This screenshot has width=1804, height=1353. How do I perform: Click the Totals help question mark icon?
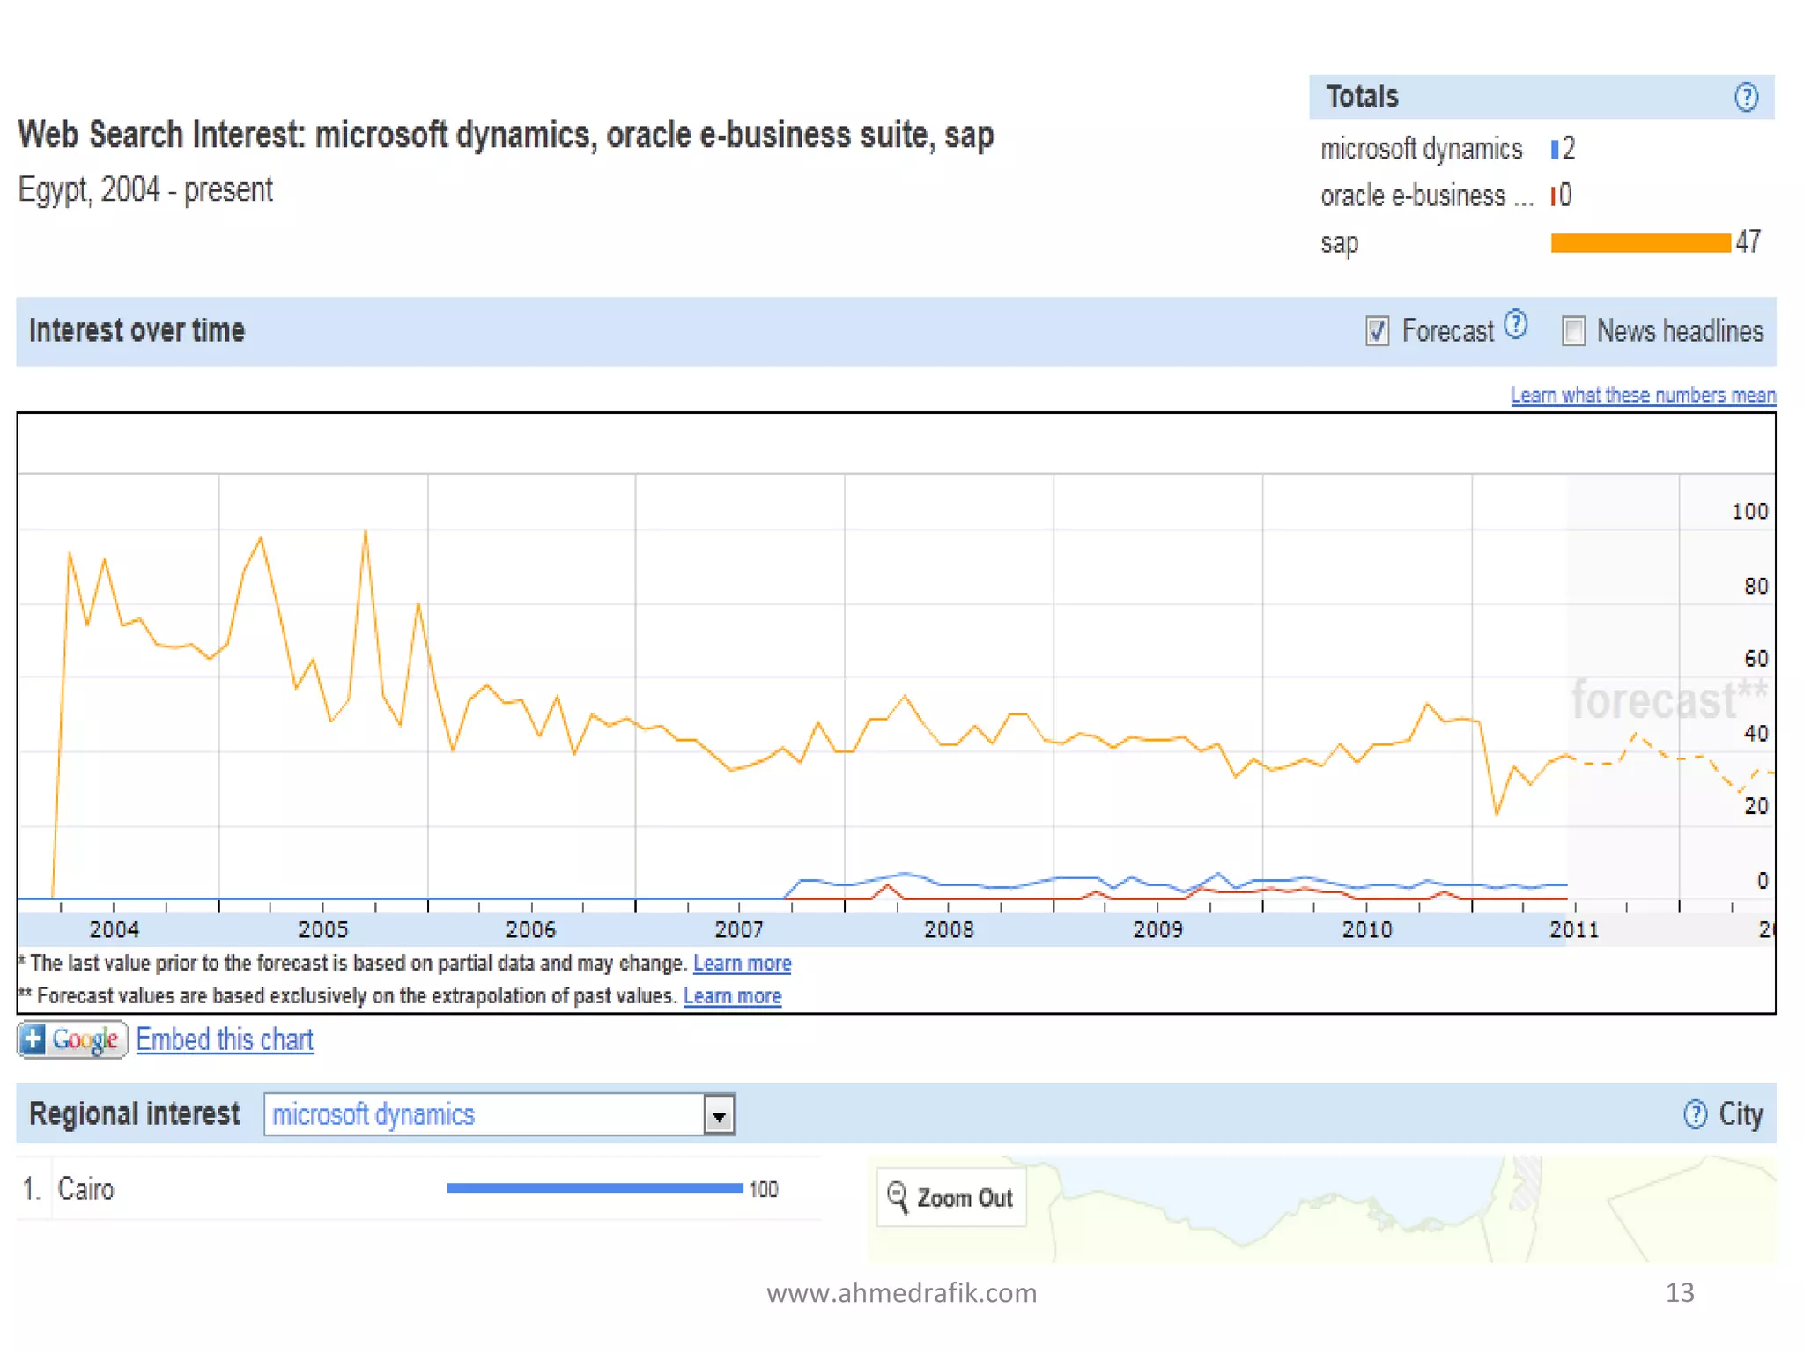click(x=1745, y=97)
